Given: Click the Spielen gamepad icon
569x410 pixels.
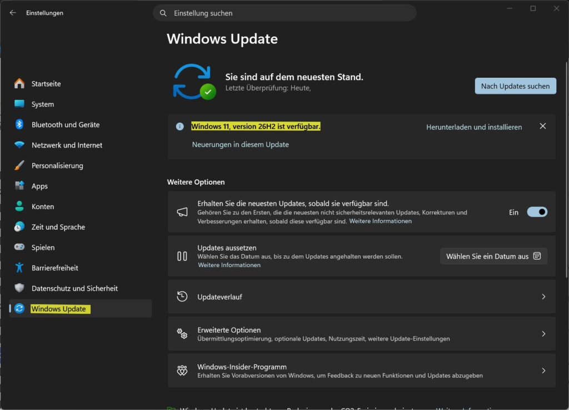Looking at the screenshot, I should point(19,247).
